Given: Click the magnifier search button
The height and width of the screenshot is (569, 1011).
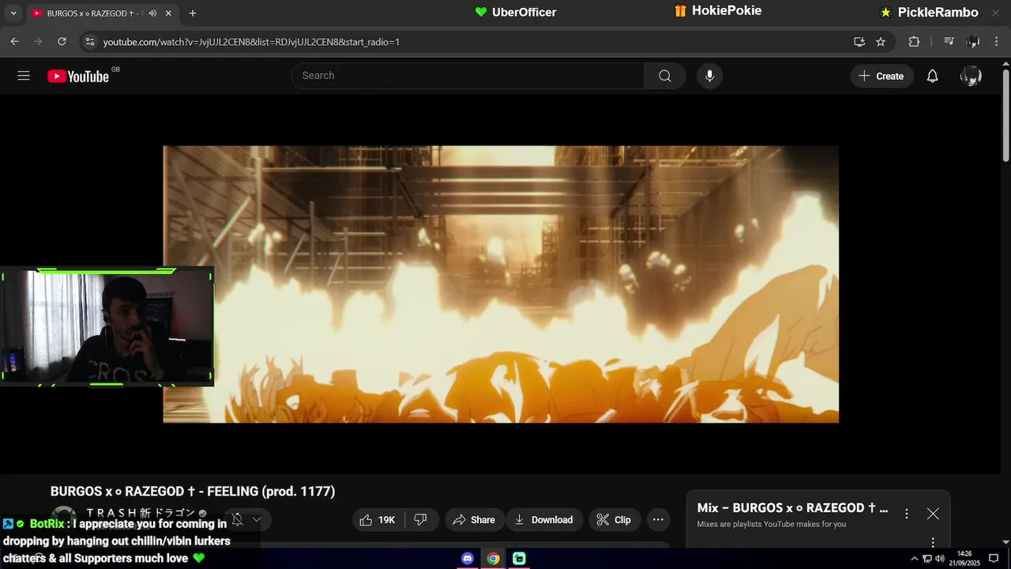Looking at the screenshot, I should pyautogui.click(x=665, y=76).
